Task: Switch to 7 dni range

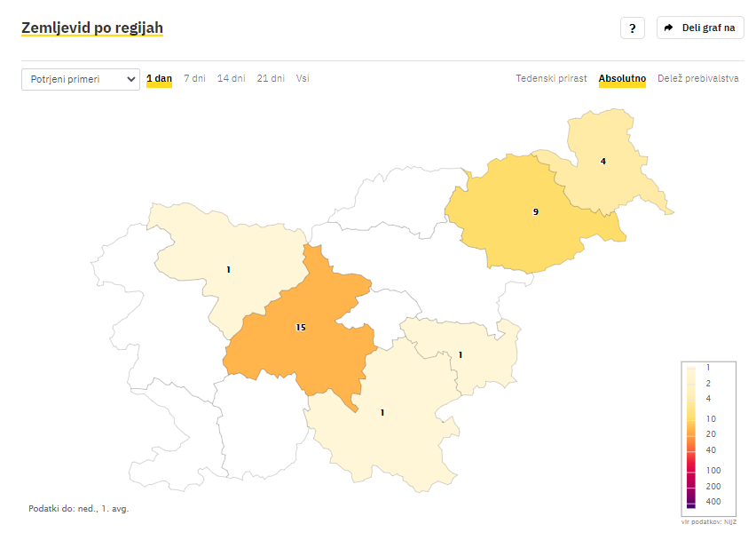Action: point(195,78)
